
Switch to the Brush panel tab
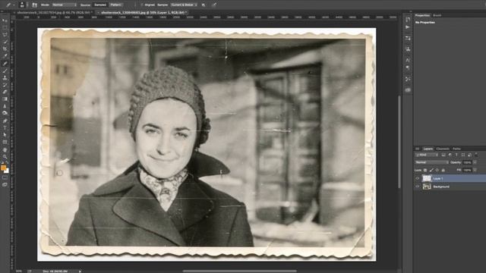pyautogui.click(x=437, y=15)
